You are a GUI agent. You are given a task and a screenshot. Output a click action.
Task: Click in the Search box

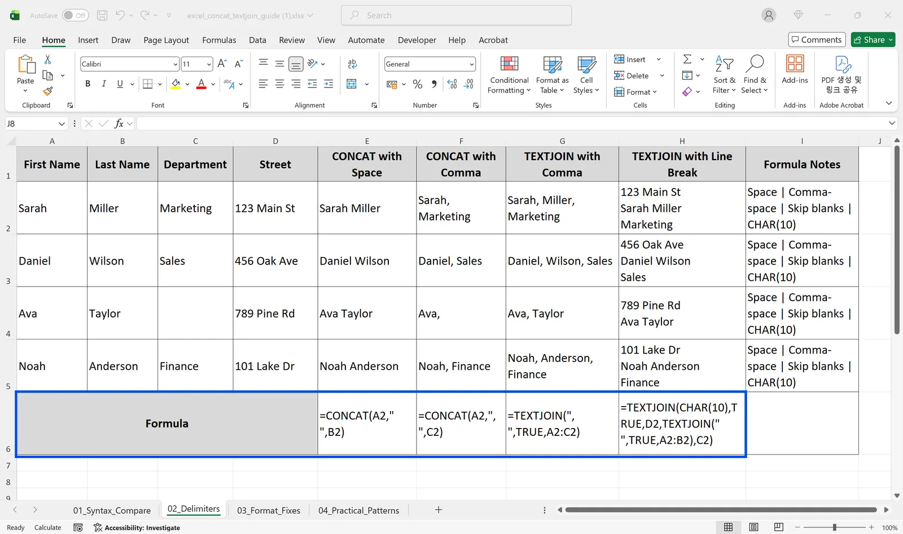(x=457, y=15)
